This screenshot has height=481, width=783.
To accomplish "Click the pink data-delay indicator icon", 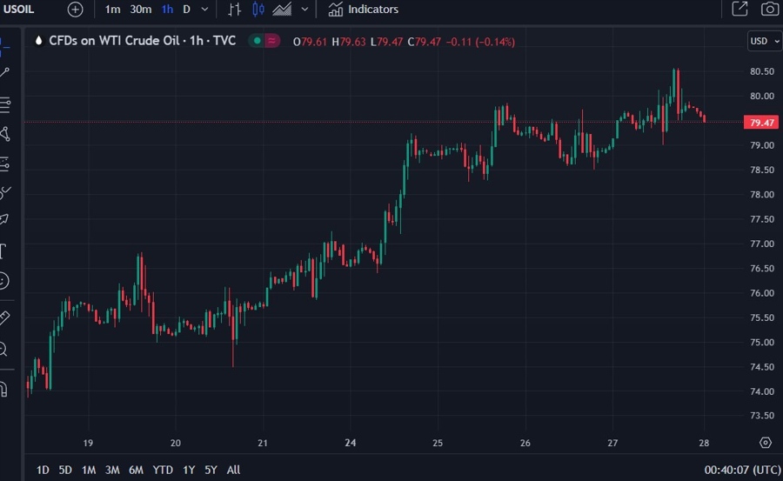I will point(271,41).
